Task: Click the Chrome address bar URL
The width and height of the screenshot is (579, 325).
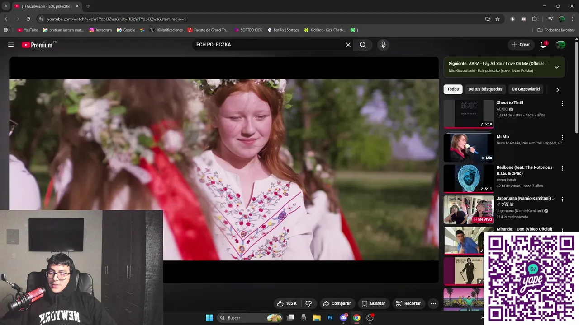Action: click(117, 19)
